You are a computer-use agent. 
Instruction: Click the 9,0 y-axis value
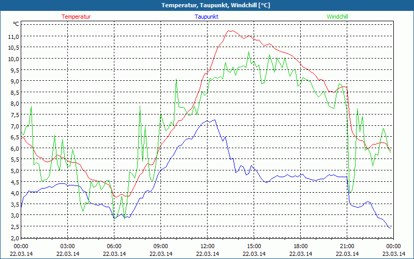(14, 81)
